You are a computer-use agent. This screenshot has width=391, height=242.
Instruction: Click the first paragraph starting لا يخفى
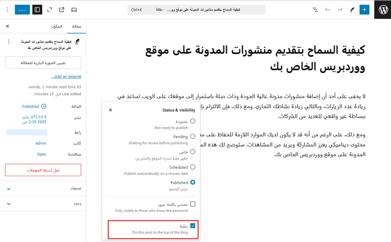(241, 107)
